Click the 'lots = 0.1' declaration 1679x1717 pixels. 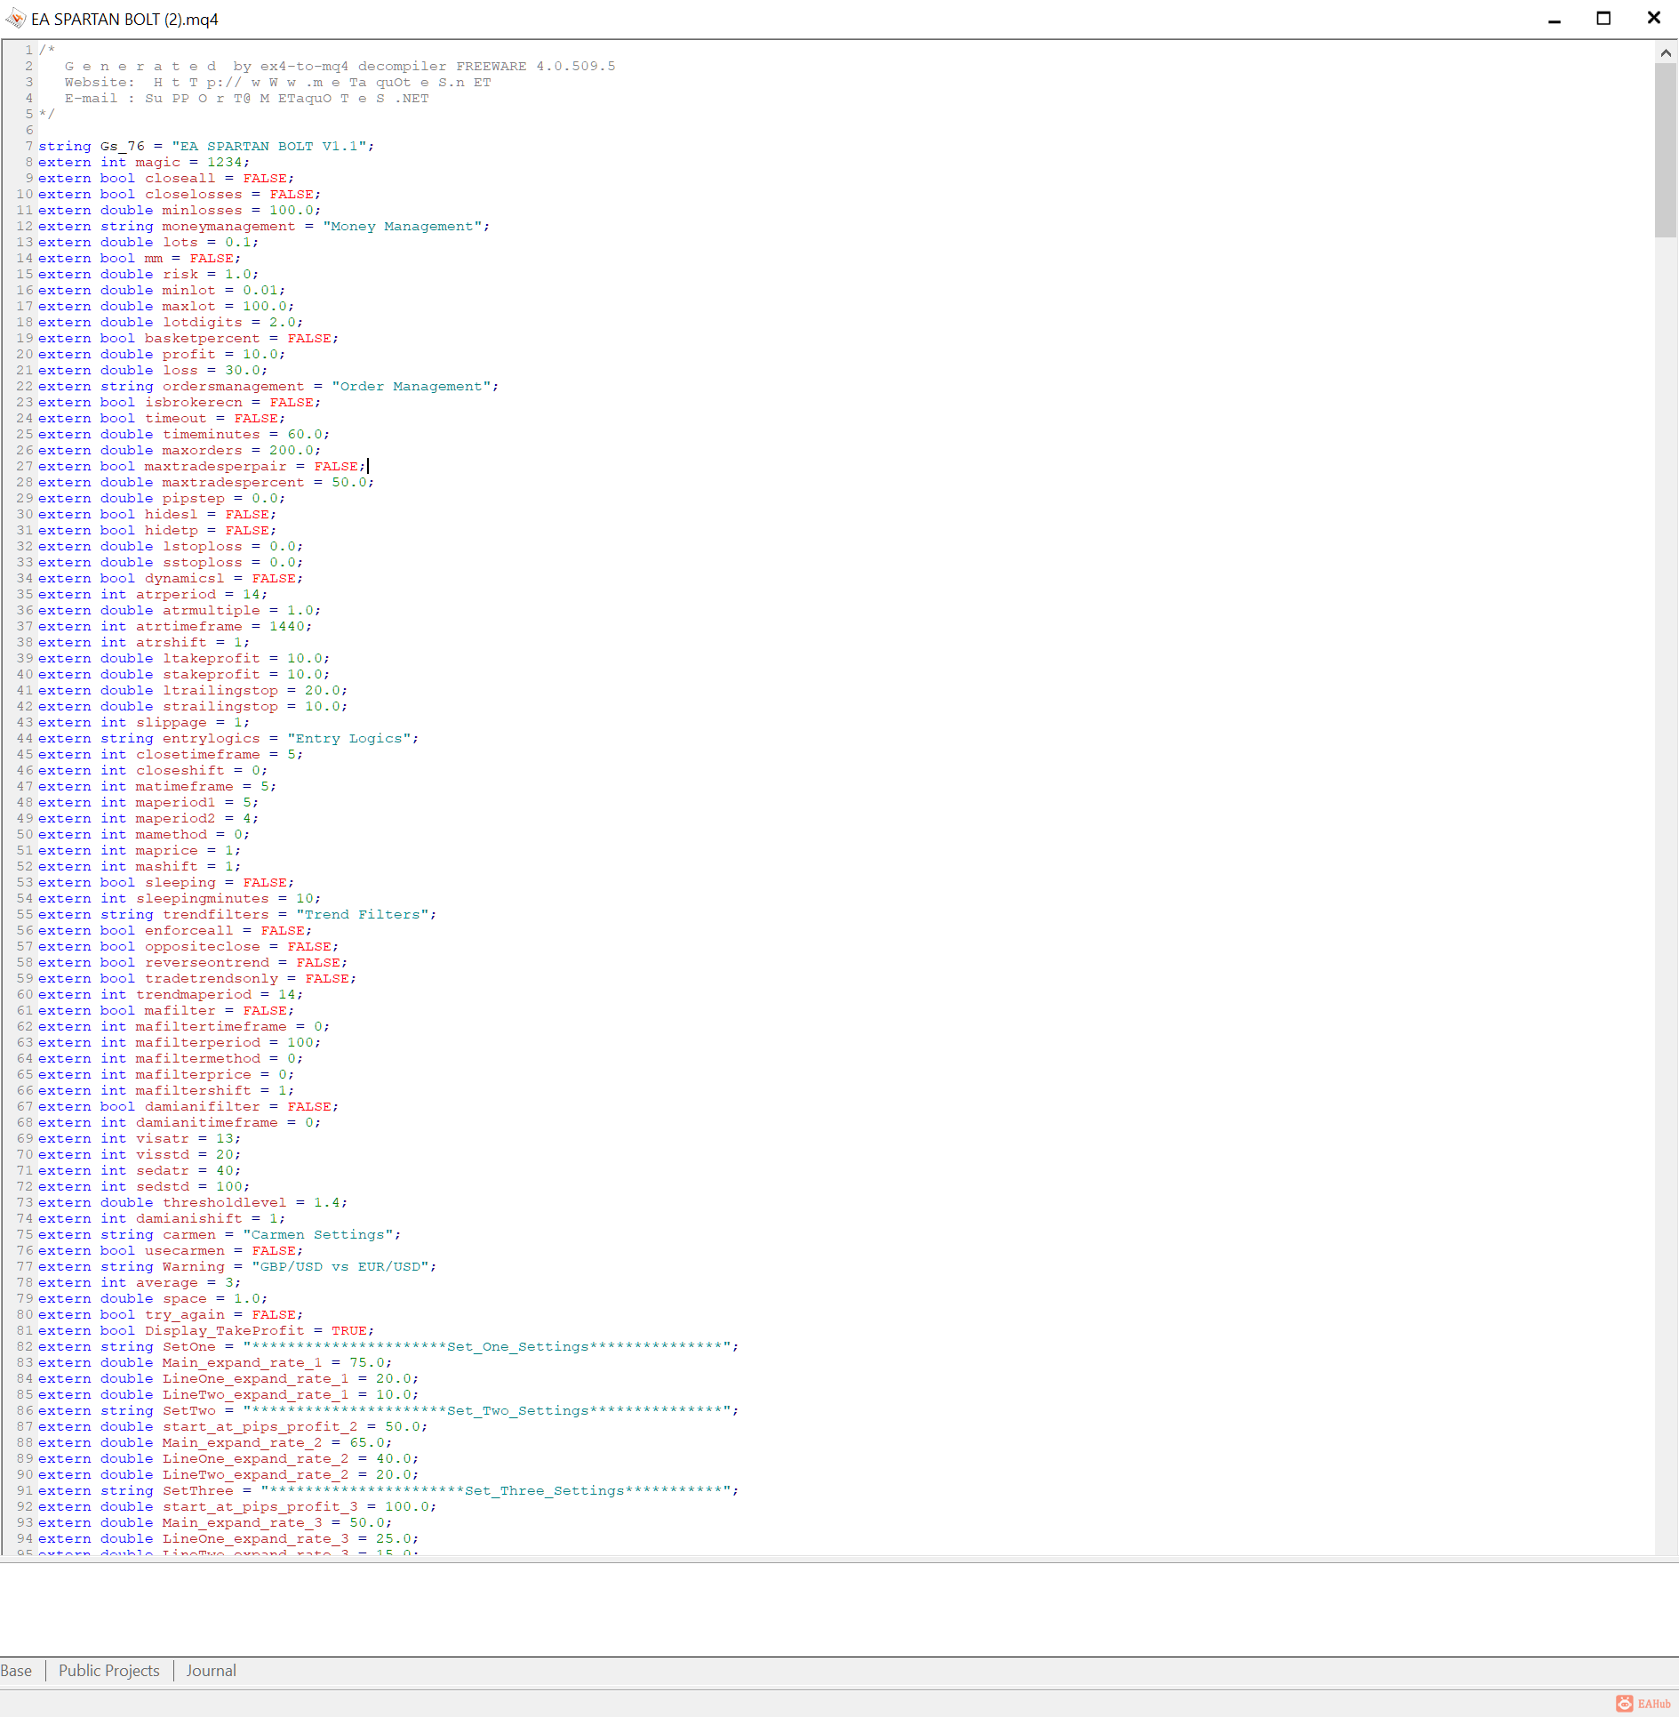[x=148, y=243]
